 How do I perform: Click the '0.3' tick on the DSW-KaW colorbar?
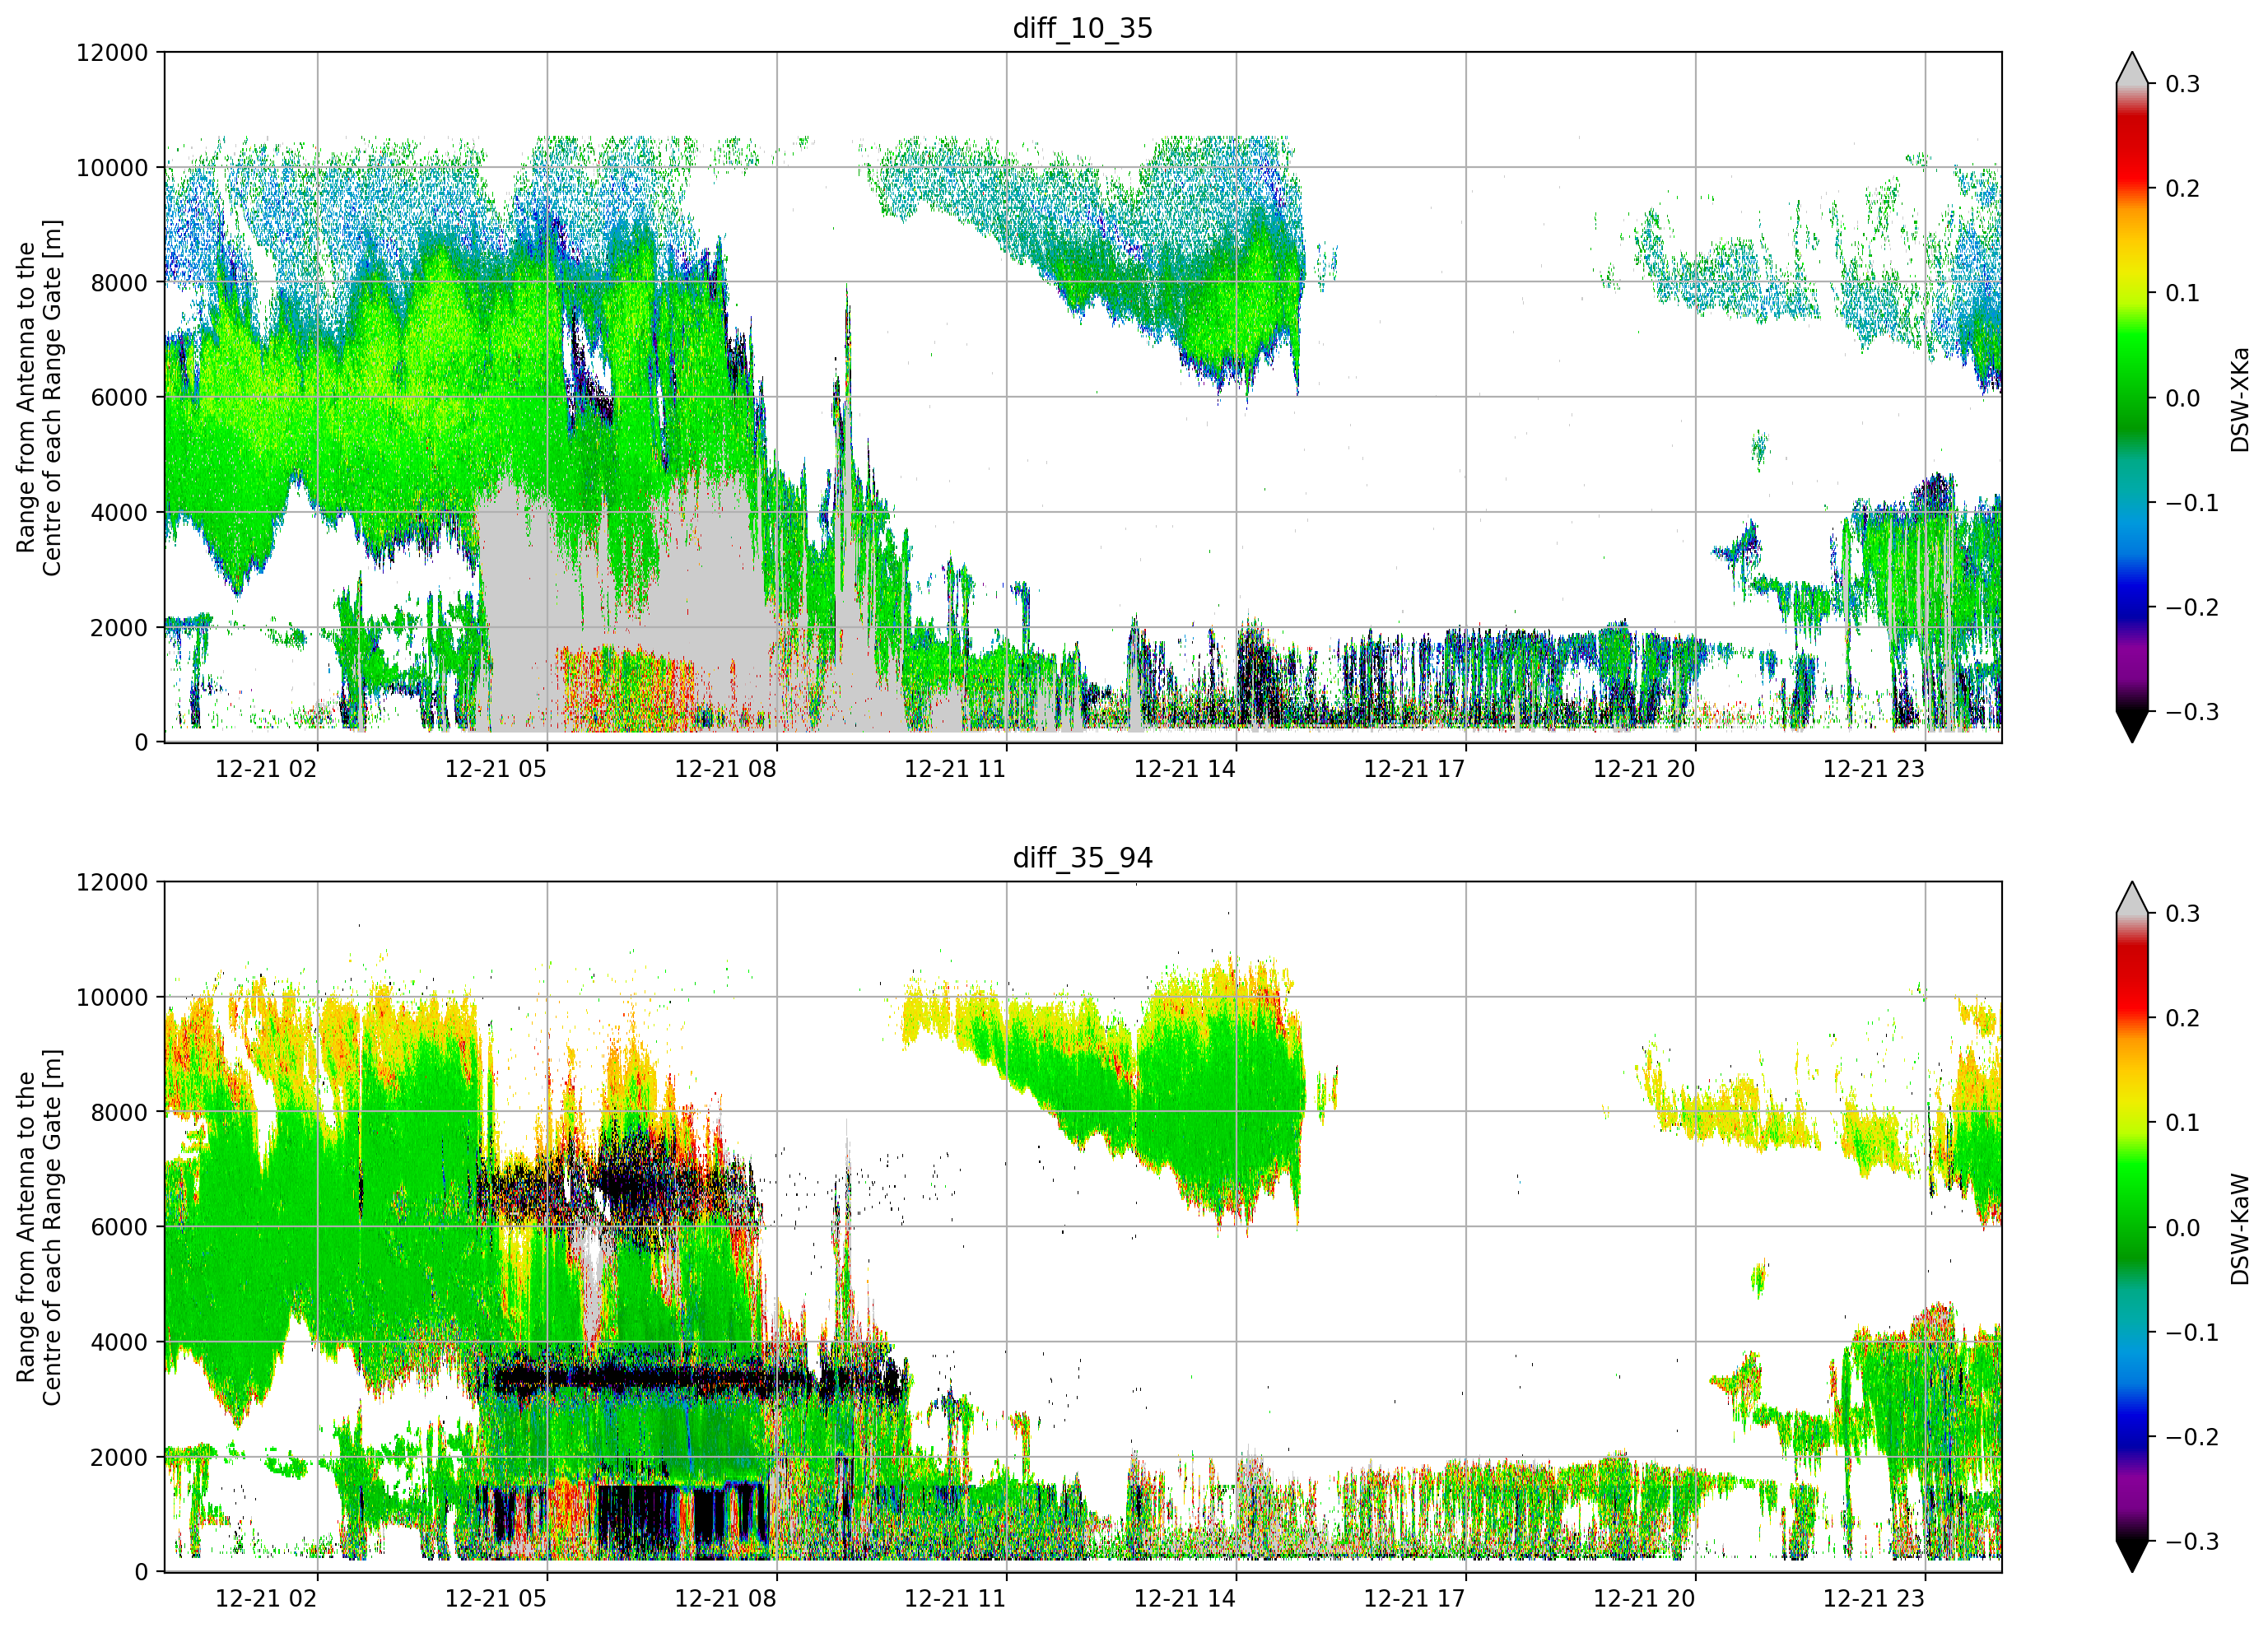[x=2183, y=914]
